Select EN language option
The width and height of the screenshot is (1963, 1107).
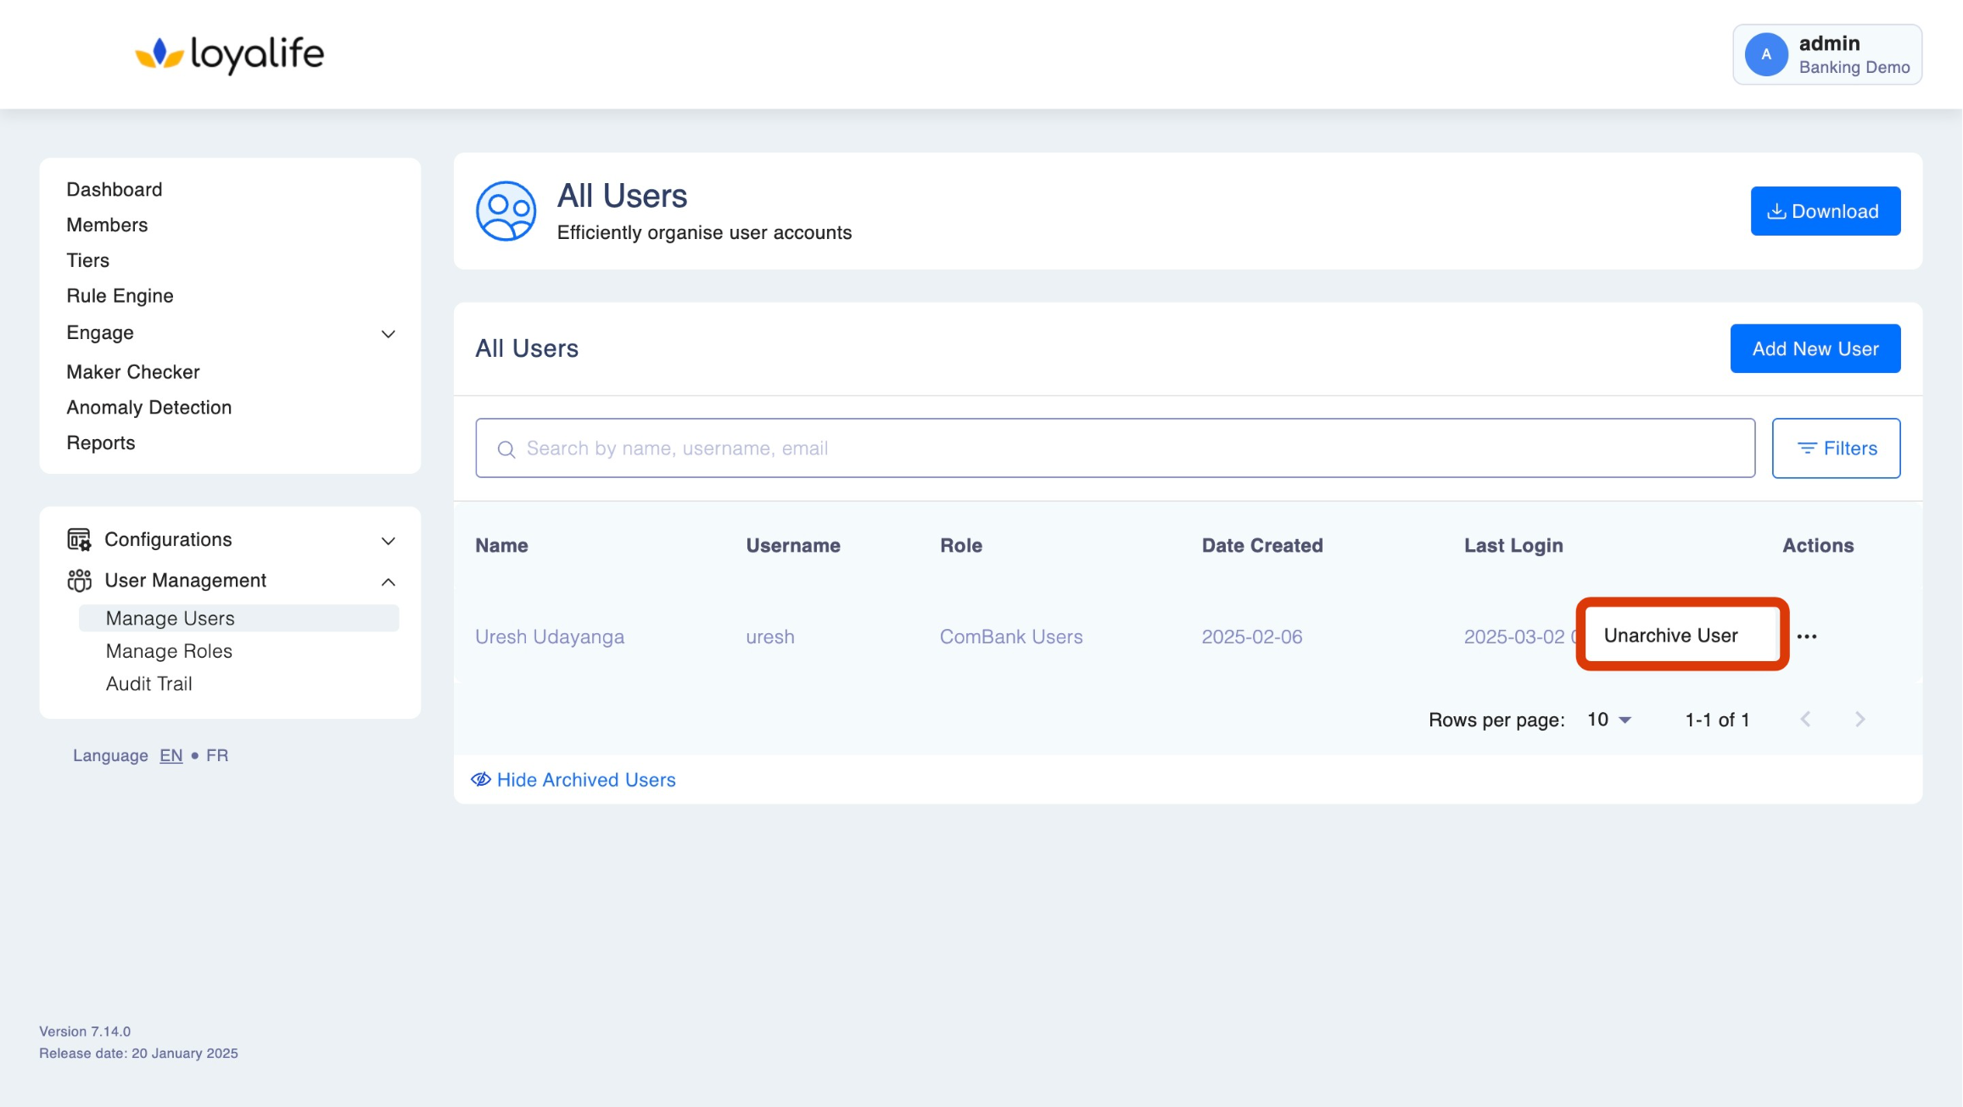171,755
